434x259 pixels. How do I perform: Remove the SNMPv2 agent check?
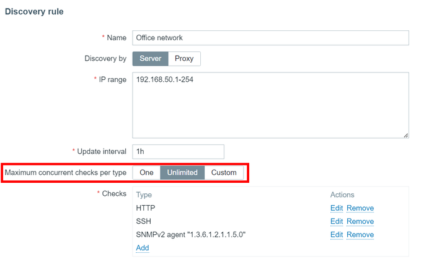click(360, 234)
